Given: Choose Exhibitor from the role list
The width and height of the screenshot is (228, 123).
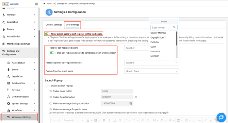Looking at the screenshot, I should click(155, 42).
